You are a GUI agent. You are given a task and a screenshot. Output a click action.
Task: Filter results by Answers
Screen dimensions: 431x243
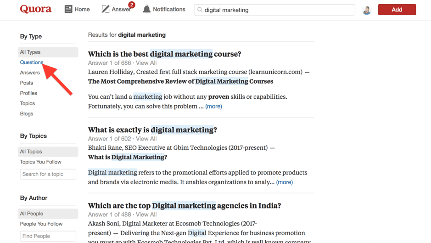click(30, 73)
